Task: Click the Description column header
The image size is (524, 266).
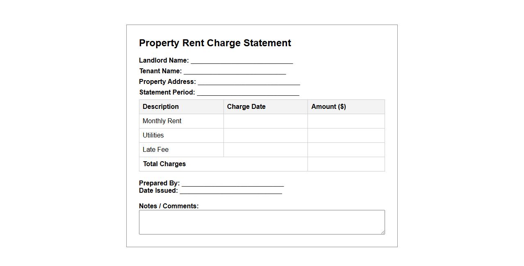Action: tap(161, 107)
